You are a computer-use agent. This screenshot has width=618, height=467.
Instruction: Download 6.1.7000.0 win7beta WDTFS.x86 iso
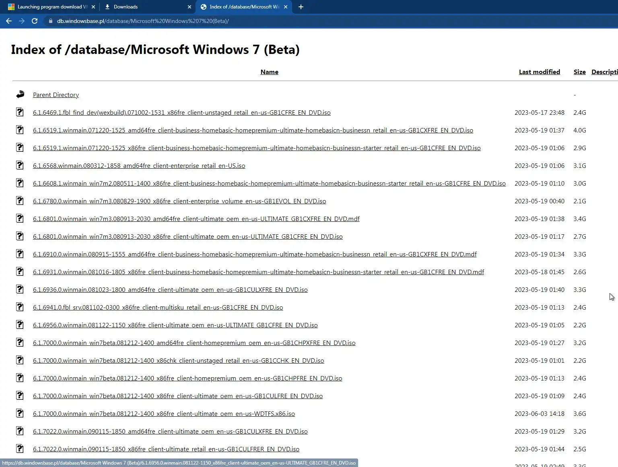pos(164,414)
